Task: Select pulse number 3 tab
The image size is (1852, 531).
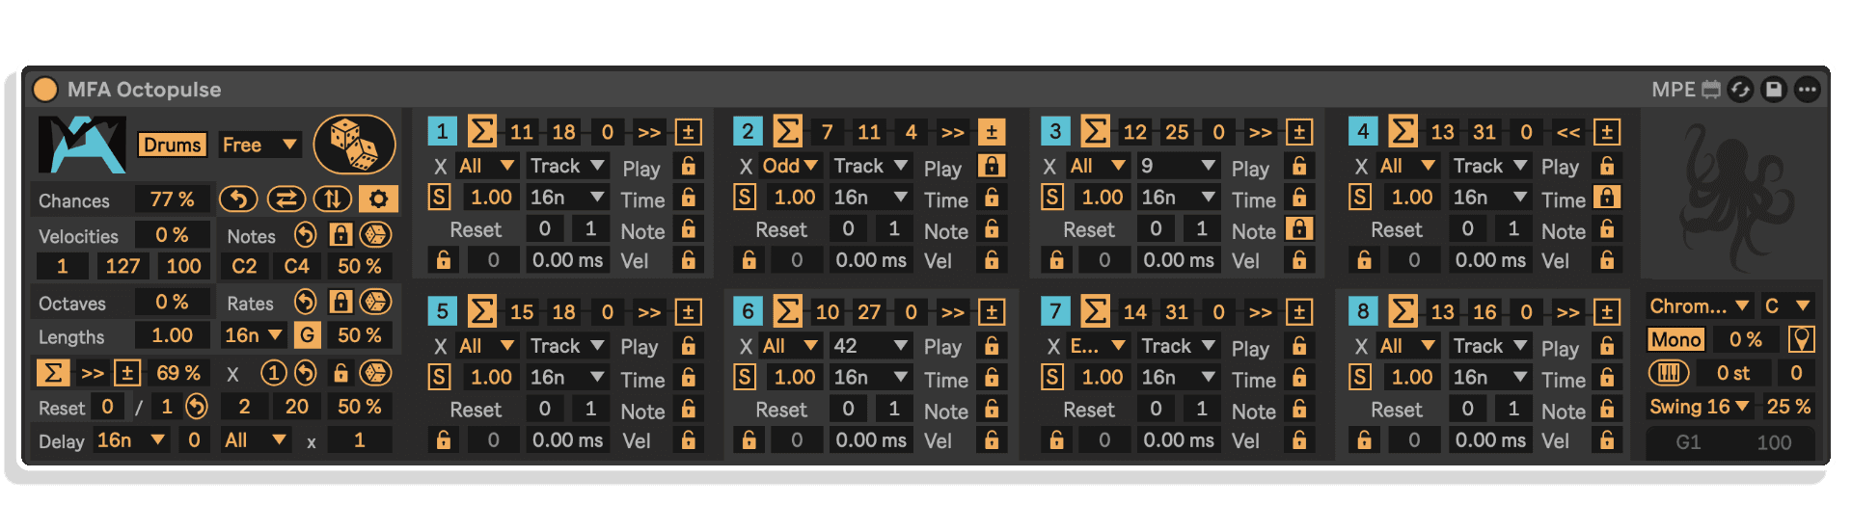Action: click(x=1055, y=131)
